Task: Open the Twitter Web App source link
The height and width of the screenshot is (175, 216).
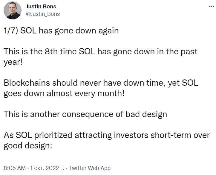Action: coord(90,168)
